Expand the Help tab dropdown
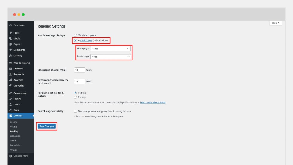The height and width of the screenshot is (165, 293). pyautogui.click(x=275, y=23)
